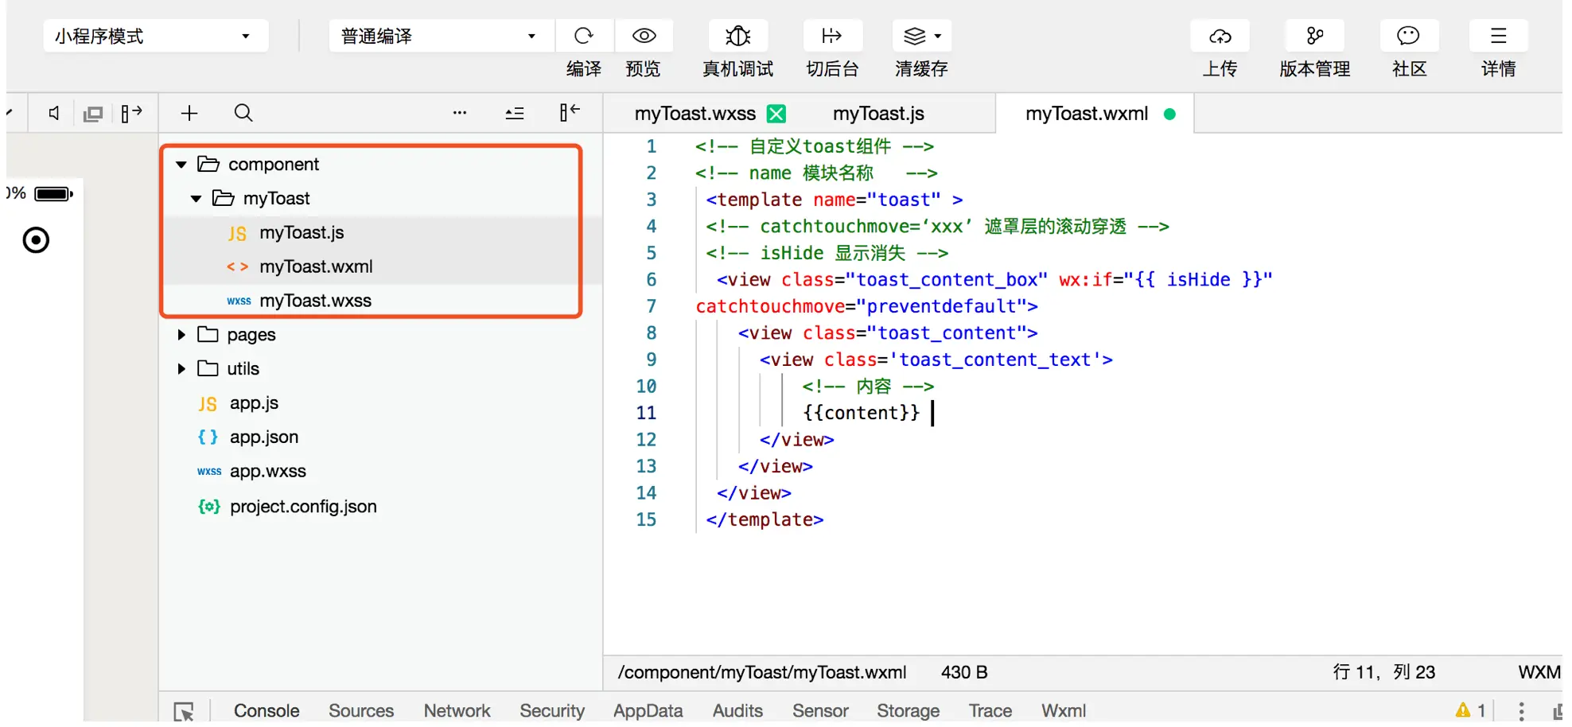Viewport: 1572px width, 727px height.
Task: Open the Console devtools tab
Action: click(x=267, y=710)
